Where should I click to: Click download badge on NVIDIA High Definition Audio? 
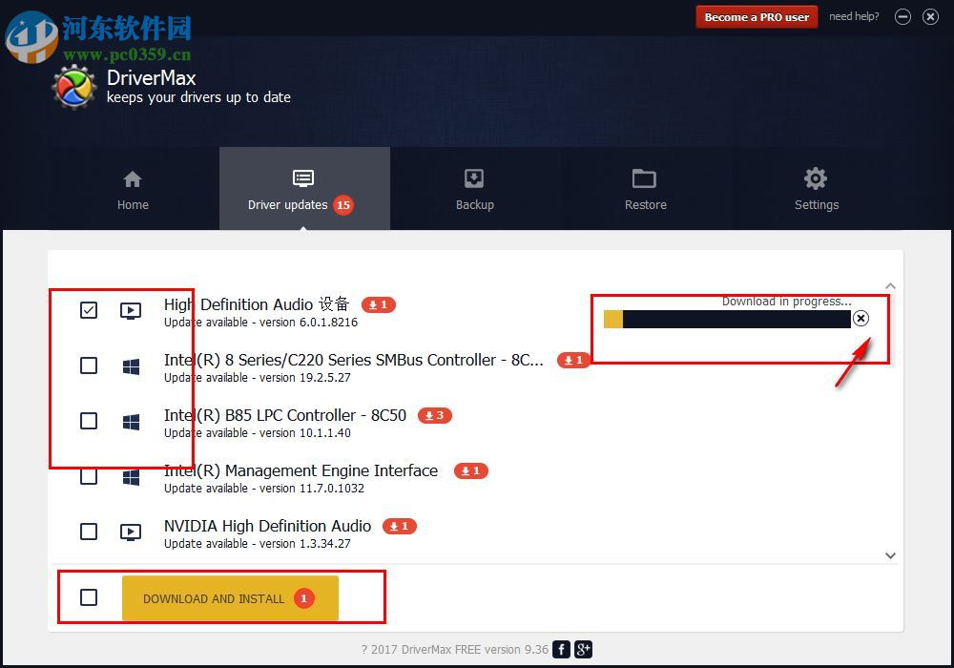399,526
